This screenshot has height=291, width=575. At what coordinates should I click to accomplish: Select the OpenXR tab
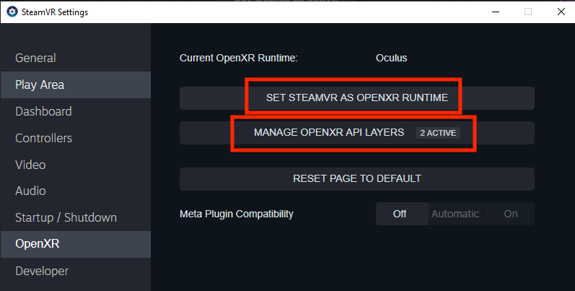point(75,244)
